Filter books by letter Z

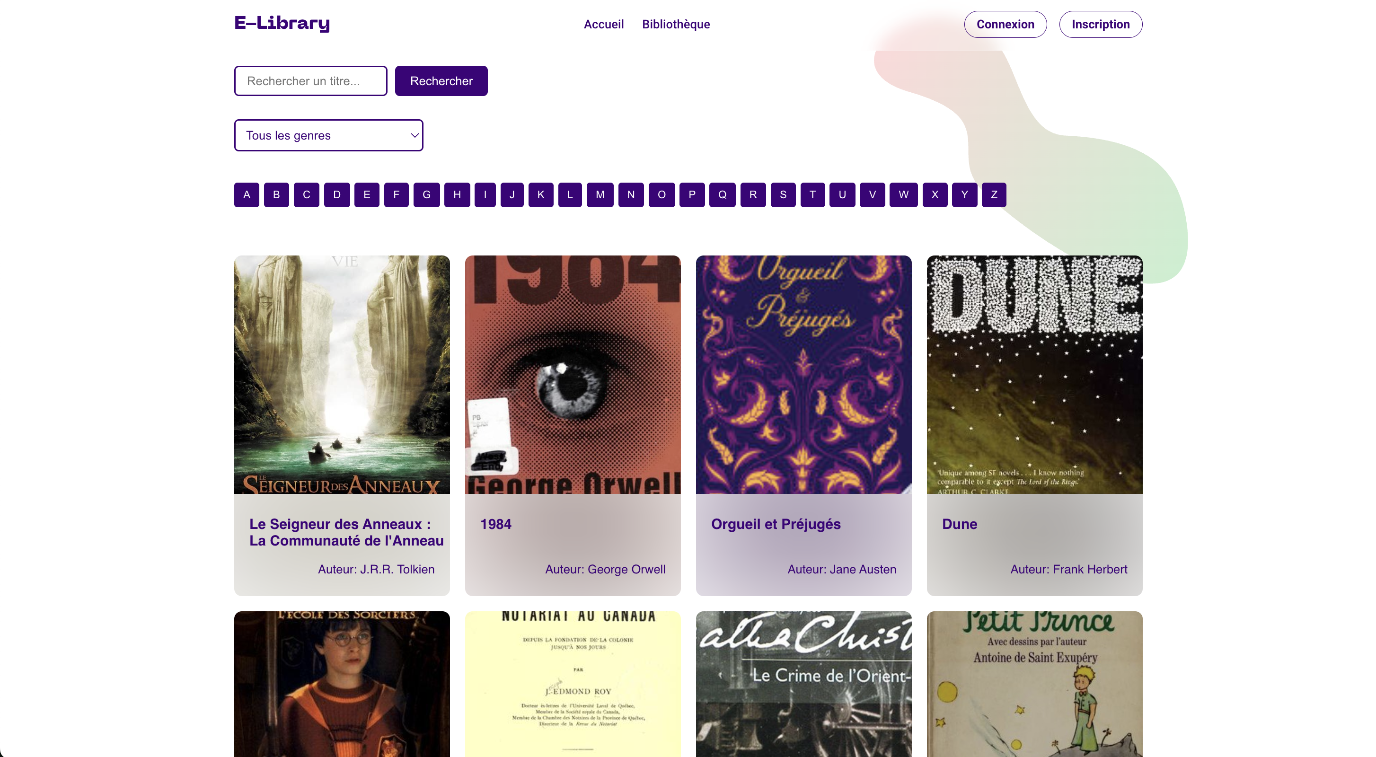(994, 194)
